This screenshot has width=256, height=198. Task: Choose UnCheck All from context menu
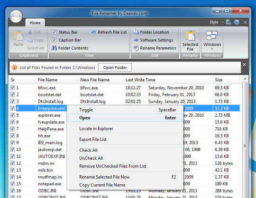[x=125, y=158]
